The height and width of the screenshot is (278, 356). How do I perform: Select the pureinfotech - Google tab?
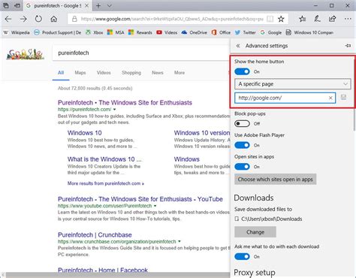point(58,5)
